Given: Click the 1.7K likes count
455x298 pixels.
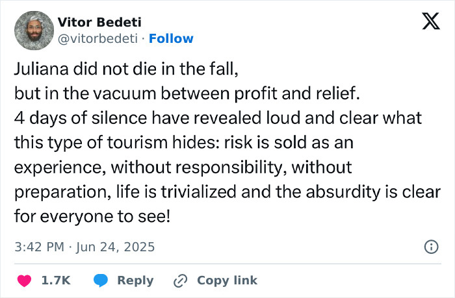Looking at the screenshot, I should [x=56, y=280].
